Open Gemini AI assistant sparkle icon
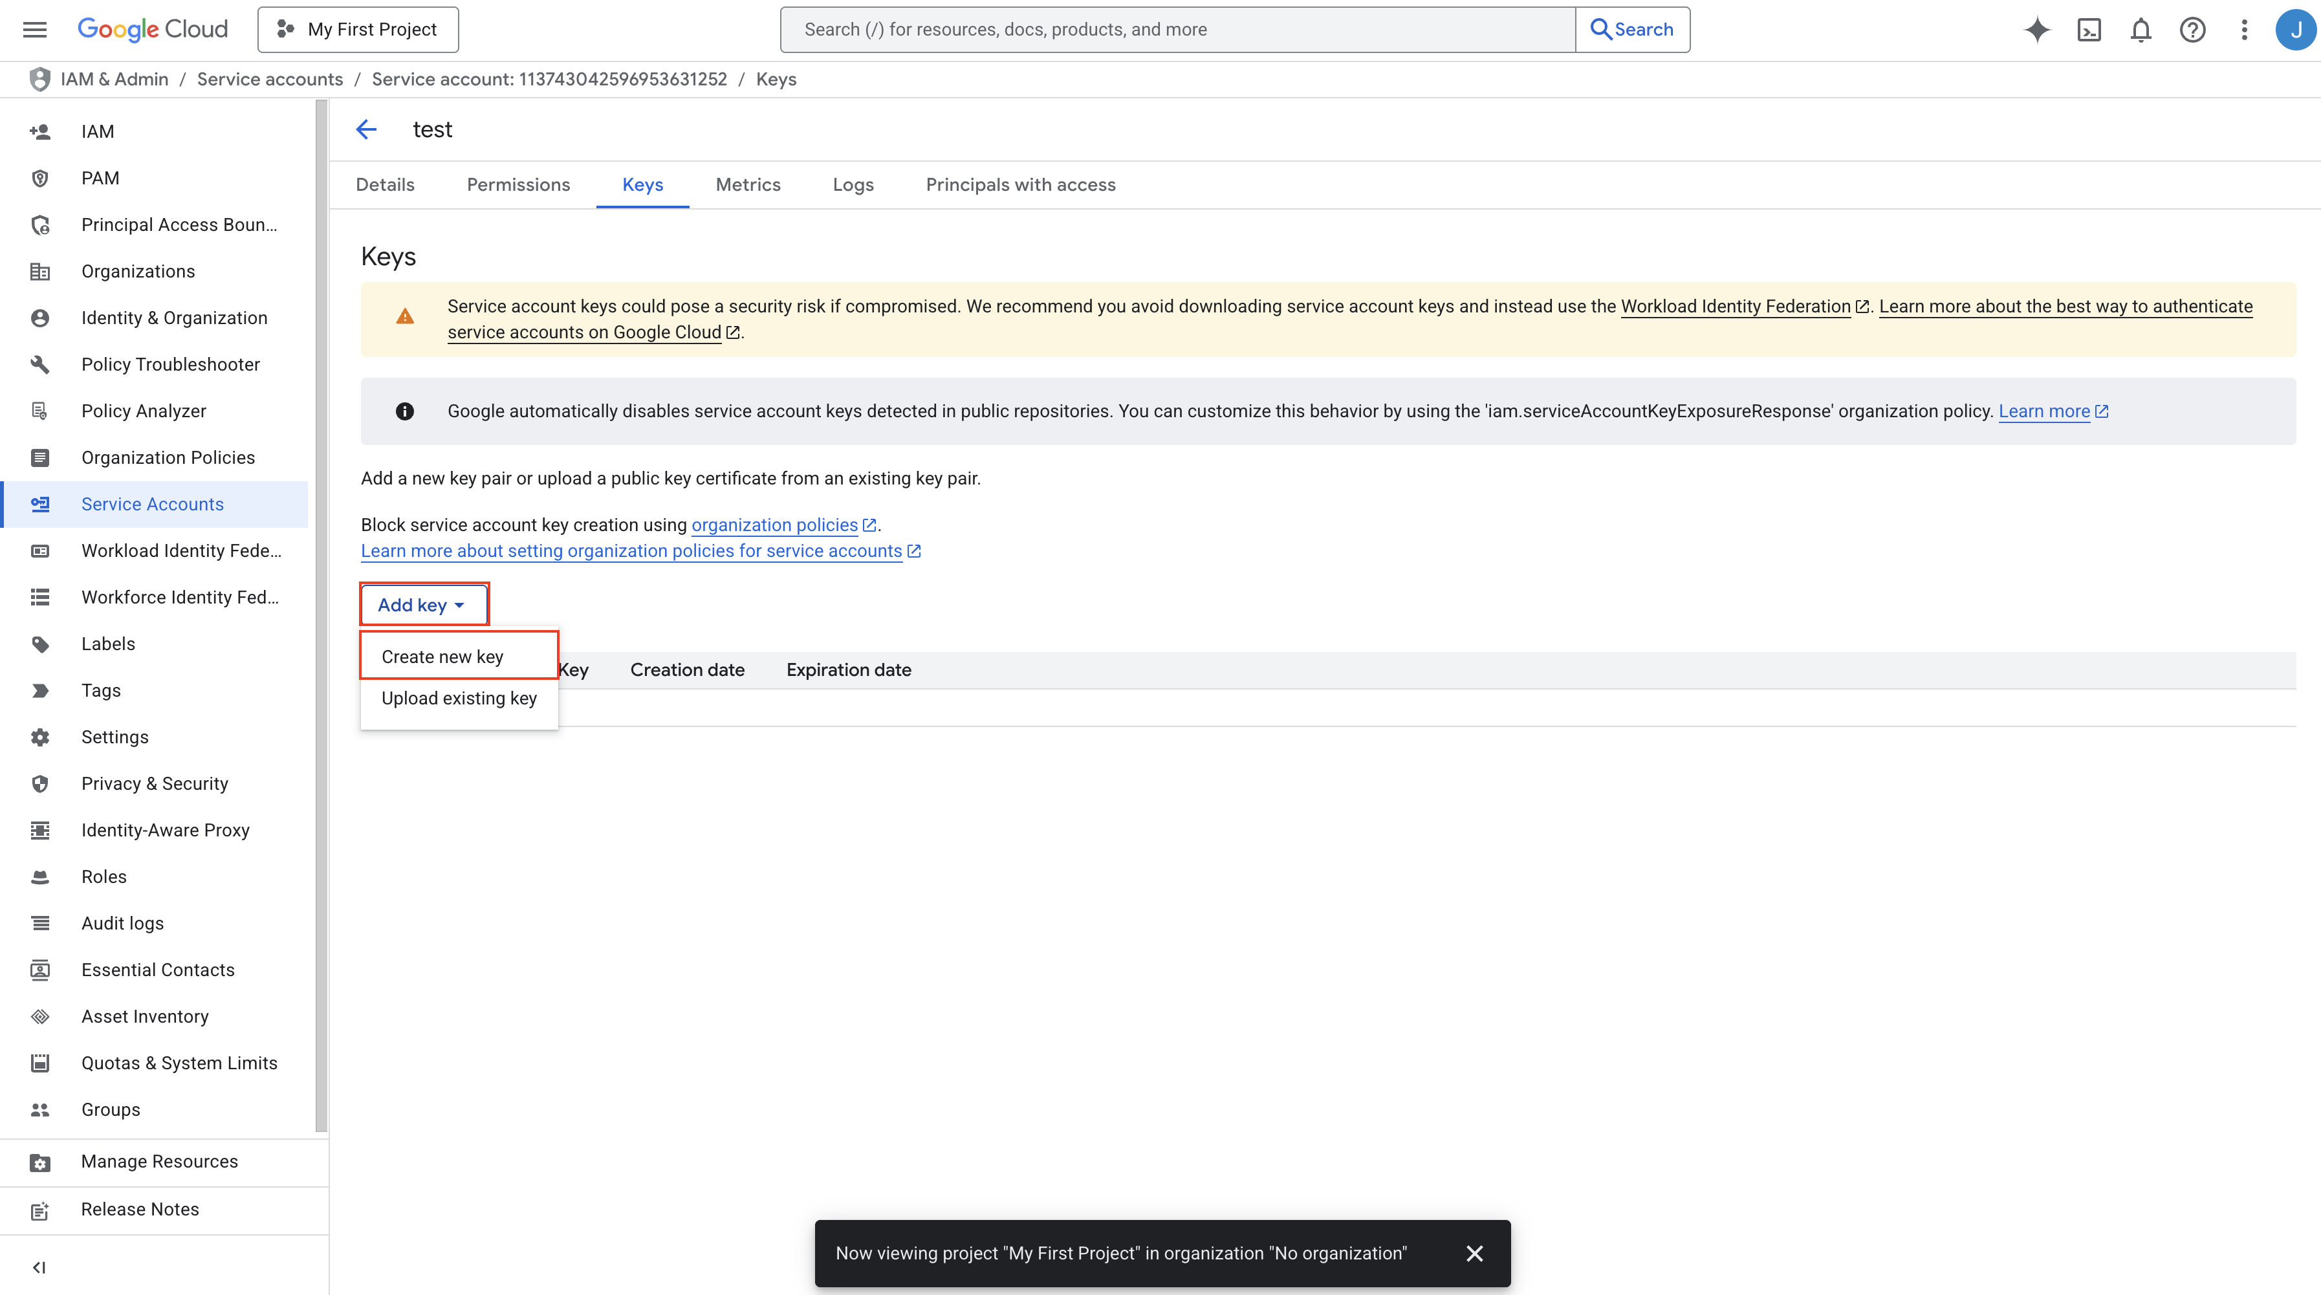Viewport: 2321px width, 1295px height. 2037,30
